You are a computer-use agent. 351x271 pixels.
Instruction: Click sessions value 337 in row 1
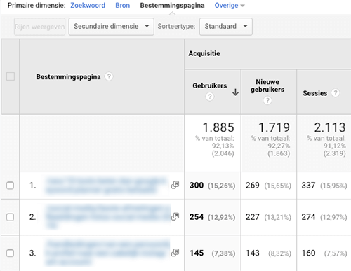(308, 186)
